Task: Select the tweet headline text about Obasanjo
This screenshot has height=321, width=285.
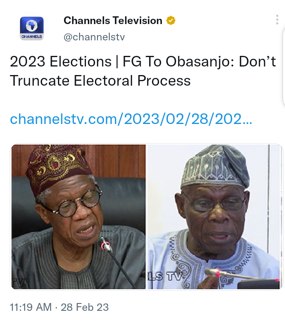Action: [143, 71]
